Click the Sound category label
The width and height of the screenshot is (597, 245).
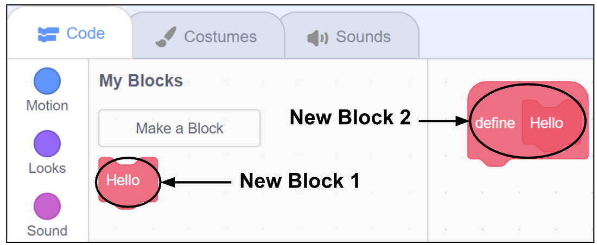click(47, 231)
